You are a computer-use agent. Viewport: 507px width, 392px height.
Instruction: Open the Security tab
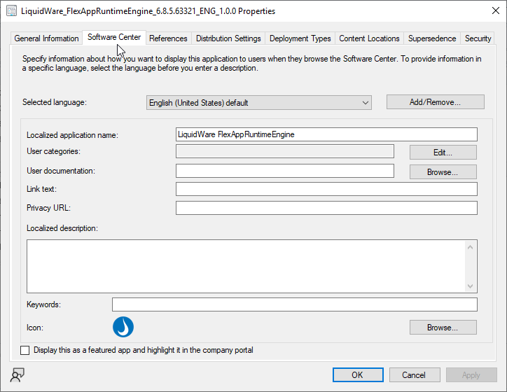[x=478, y=38]
